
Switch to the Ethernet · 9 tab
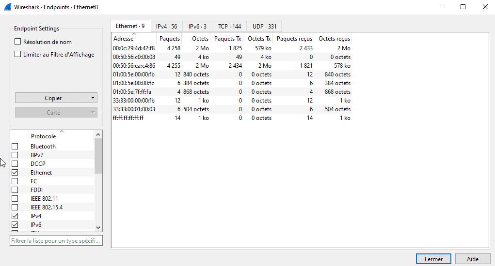(130, 26)
